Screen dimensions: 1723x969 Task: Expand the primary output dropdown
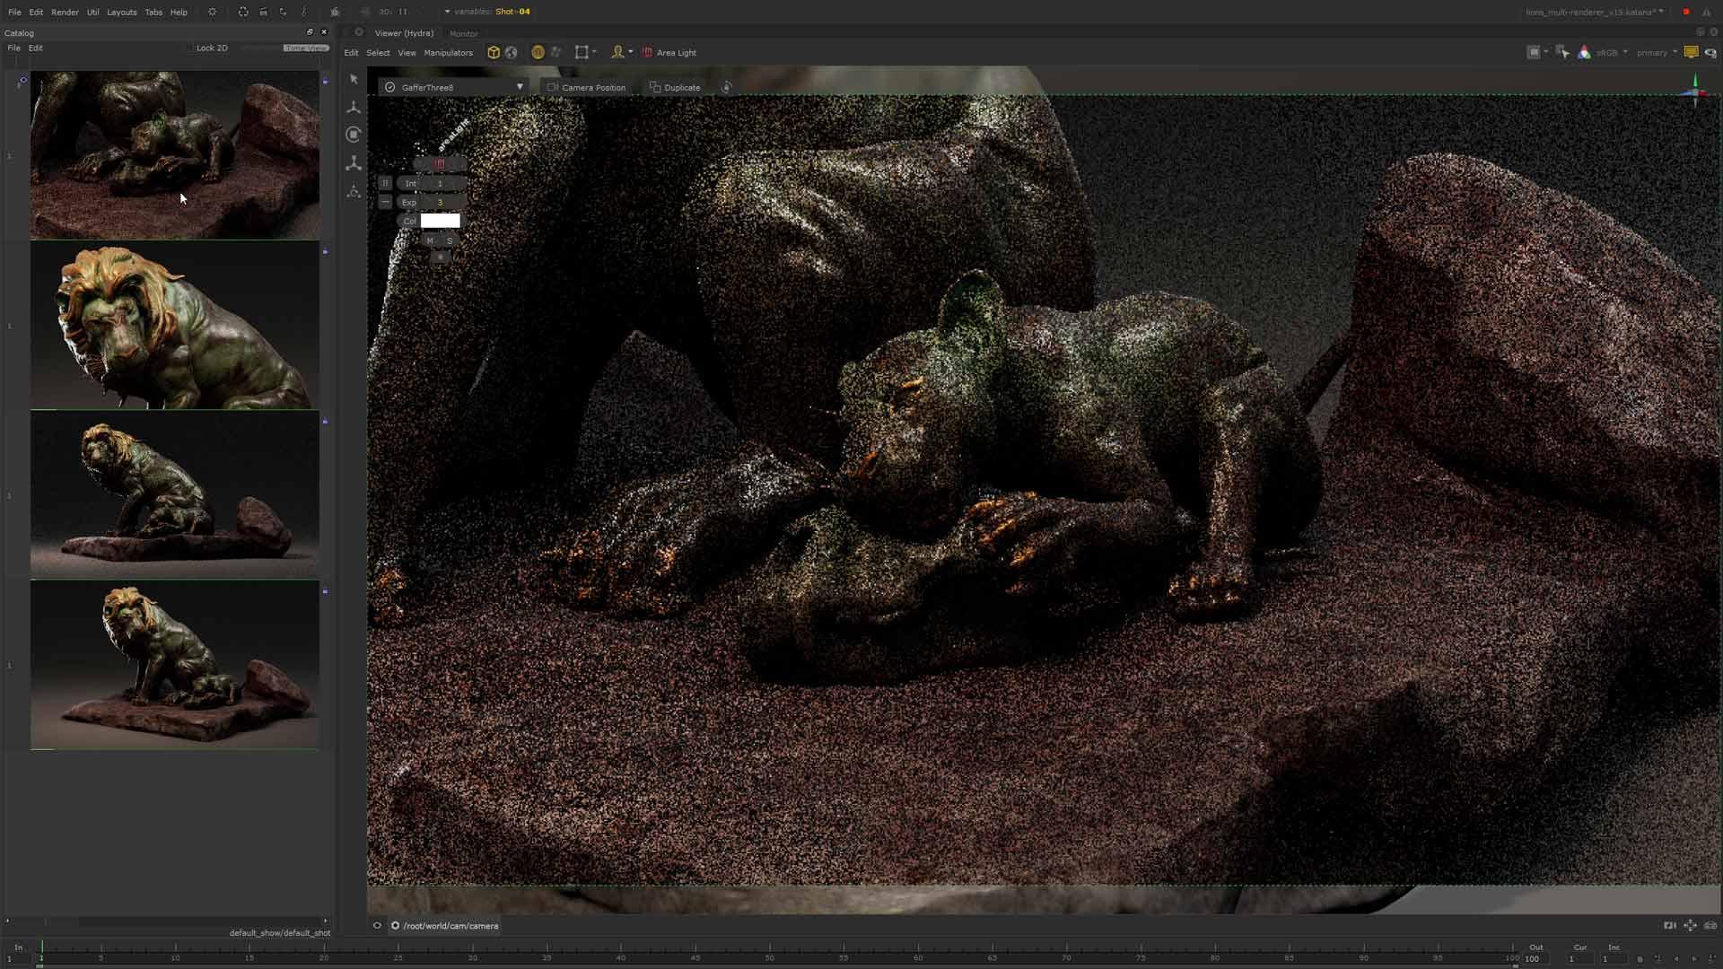click(x=1656, y=53)
